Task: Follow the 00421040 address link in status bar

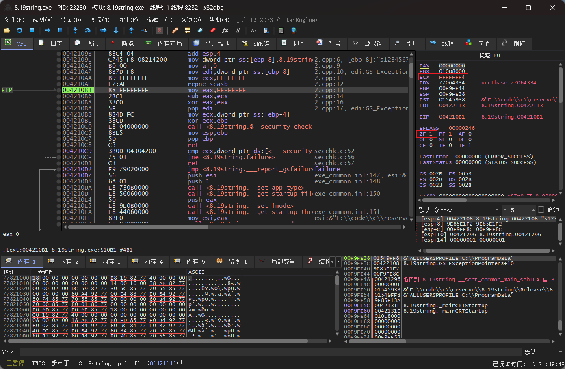Action: point(163,363)
